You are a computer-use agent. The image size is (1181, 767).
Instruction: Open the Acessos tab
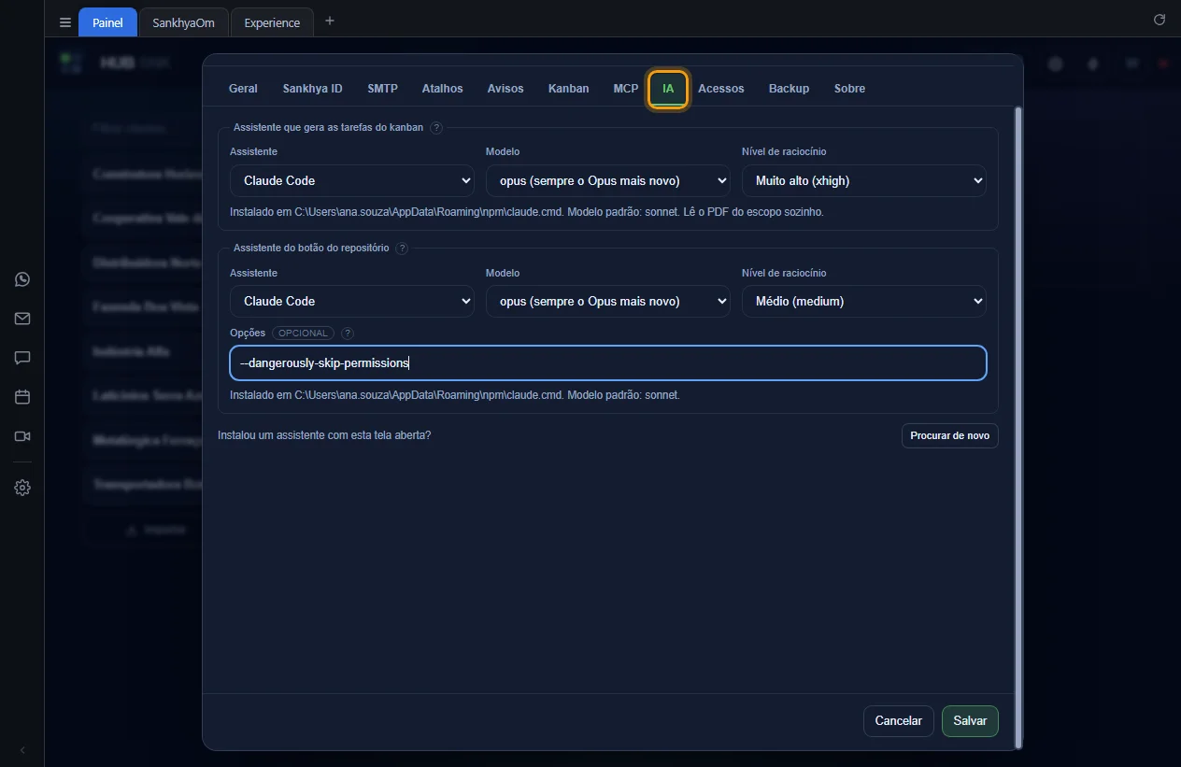click(x=721, y=89)
